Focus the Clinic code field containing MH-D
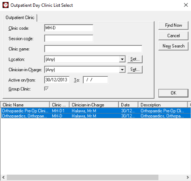Screen dimensions: 191x181 point(69,28)
